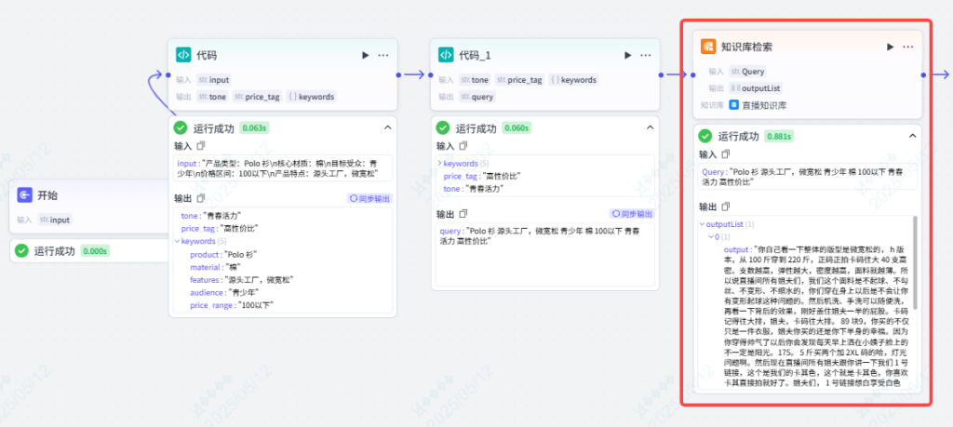Open the more options menu of 知识库检索 node

tap(908, 47)
